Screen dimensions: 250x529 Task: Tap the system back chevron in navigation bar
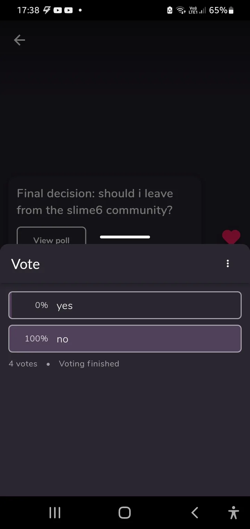195,513
